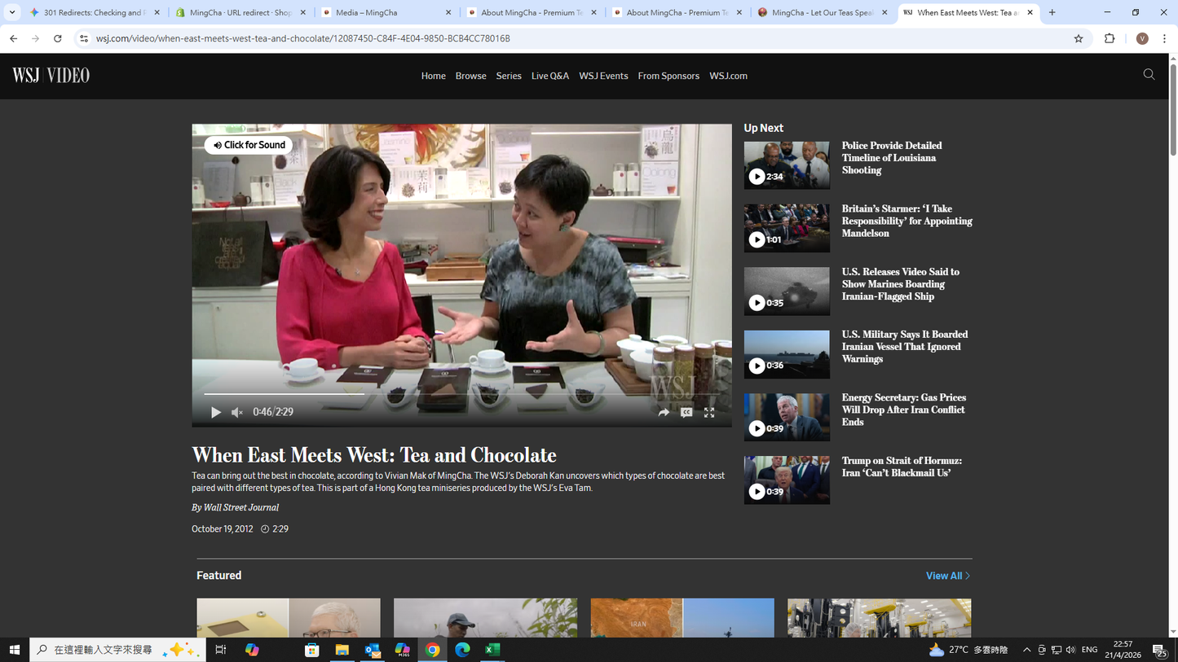Close the 'Media – MingCha' tab
This screenshot has width=1178, height=662.
click(448, 12)
